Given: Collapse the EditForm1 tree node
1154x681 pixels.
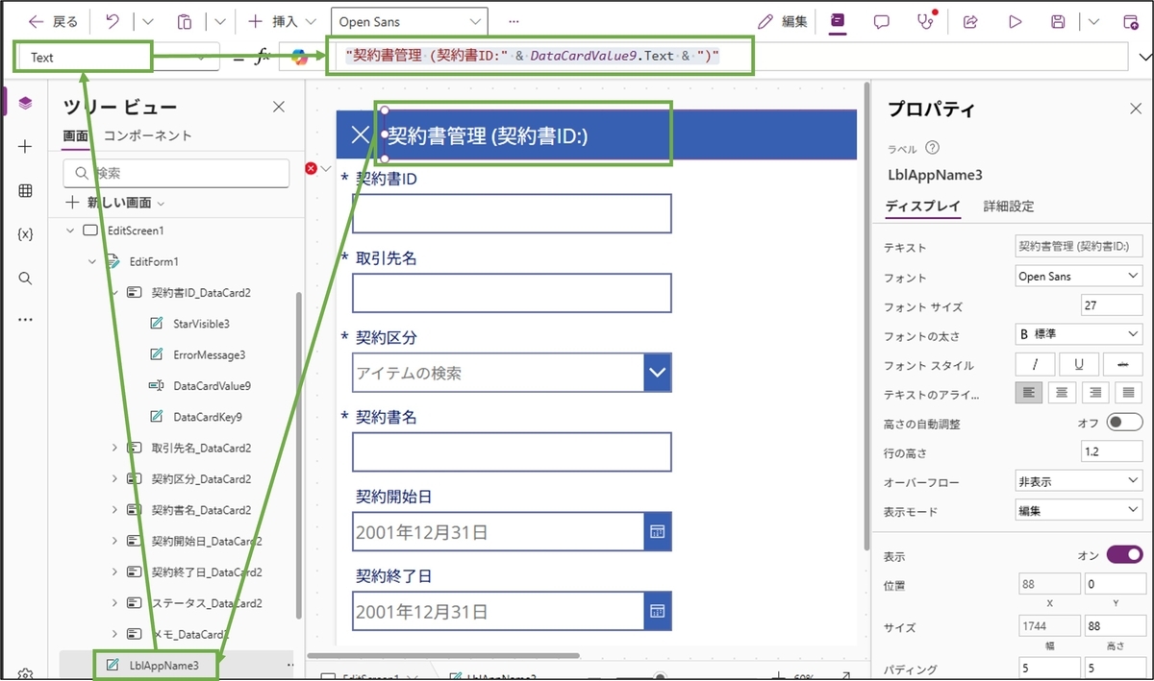Looking at the screenshot, I should click(92, 261).
